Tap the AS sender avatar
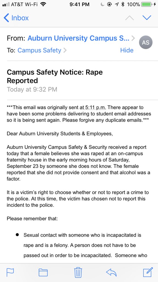The width and height of the screenshot is (158, 282). [146, 42]
